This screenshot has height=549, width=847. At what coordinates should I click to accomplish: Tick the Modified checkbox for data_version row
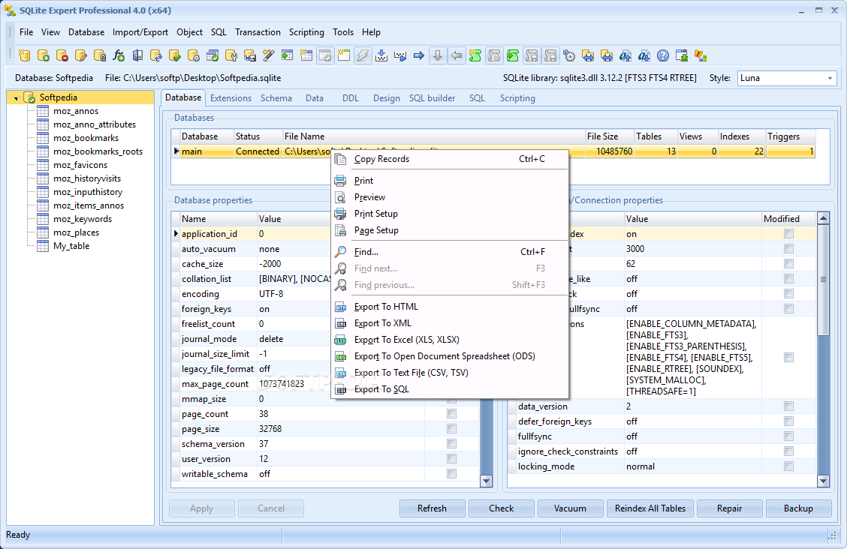(x=788, y=406)
